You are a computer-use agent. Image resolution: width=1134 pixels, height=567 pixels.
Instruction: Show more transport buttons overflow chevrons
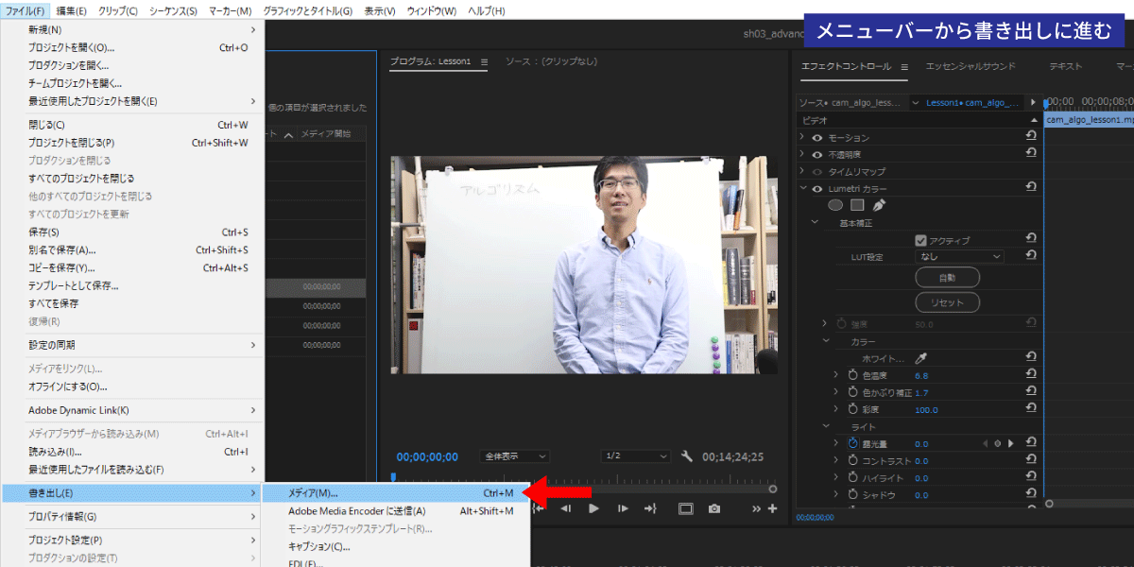(757, 508)
